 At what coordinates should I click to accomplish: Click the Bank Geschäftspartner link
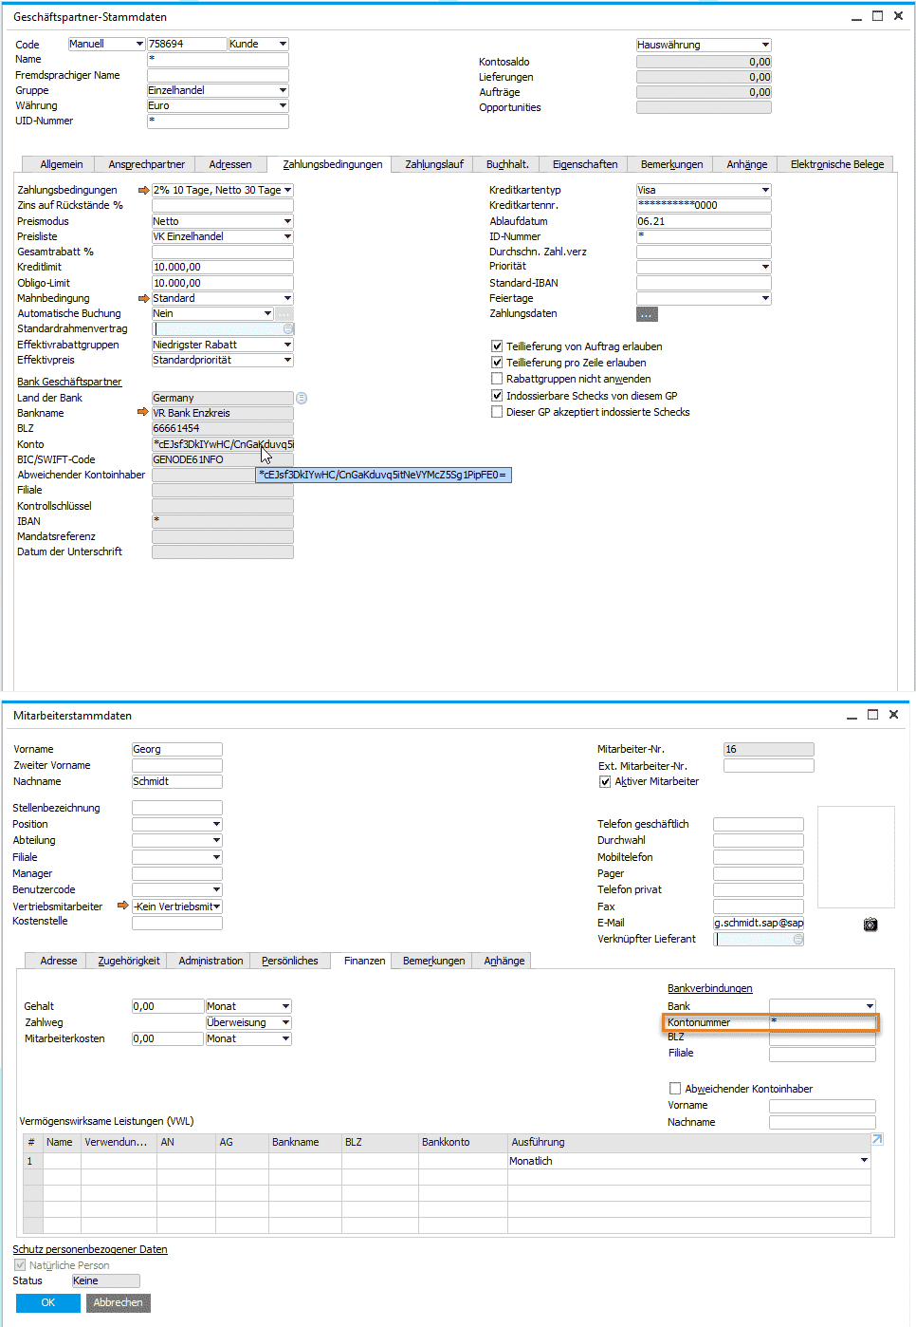(69, 383)
